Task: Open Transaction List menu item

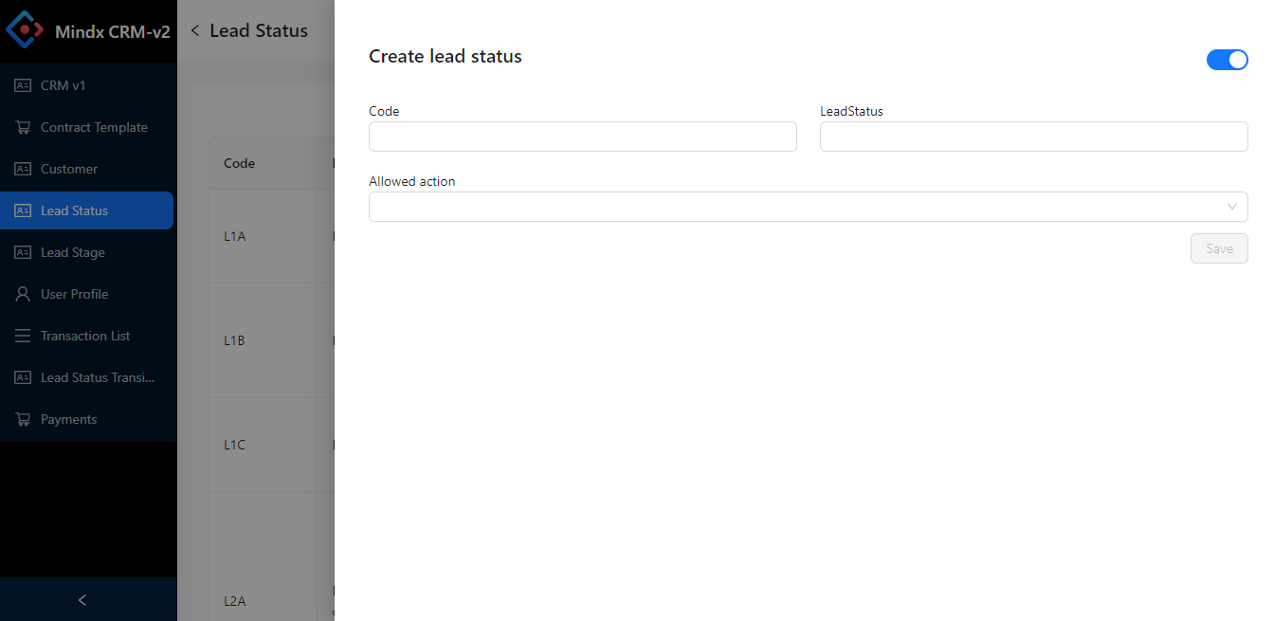Action: tap(86, 336)
